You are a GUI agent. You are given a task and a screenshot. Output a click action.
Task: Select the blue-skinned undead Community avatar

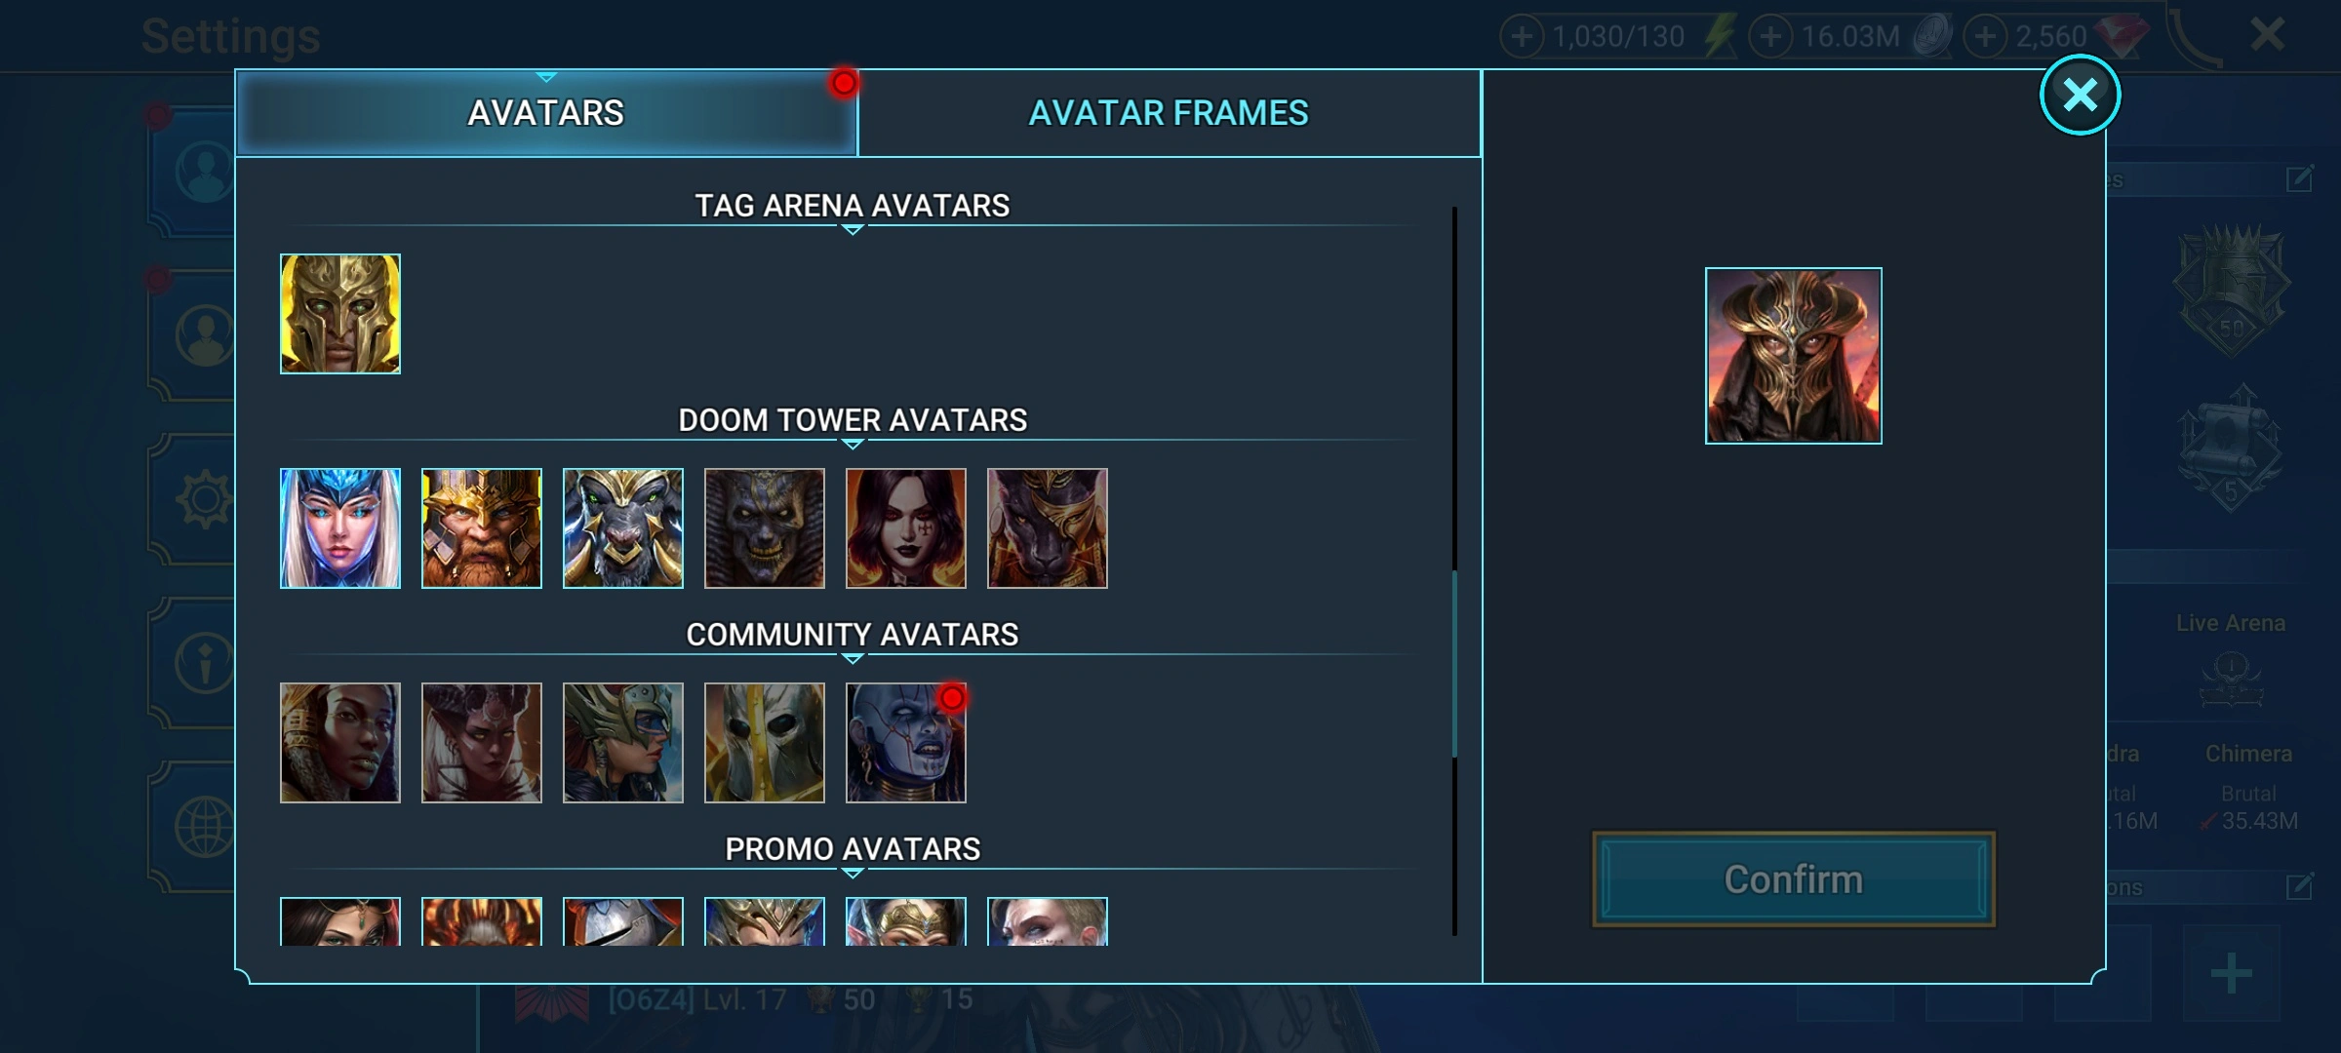point(906,743)
